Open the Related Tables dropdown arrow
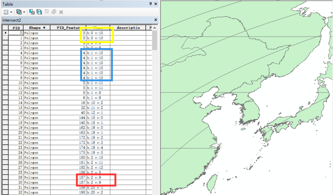 point(24,12)
